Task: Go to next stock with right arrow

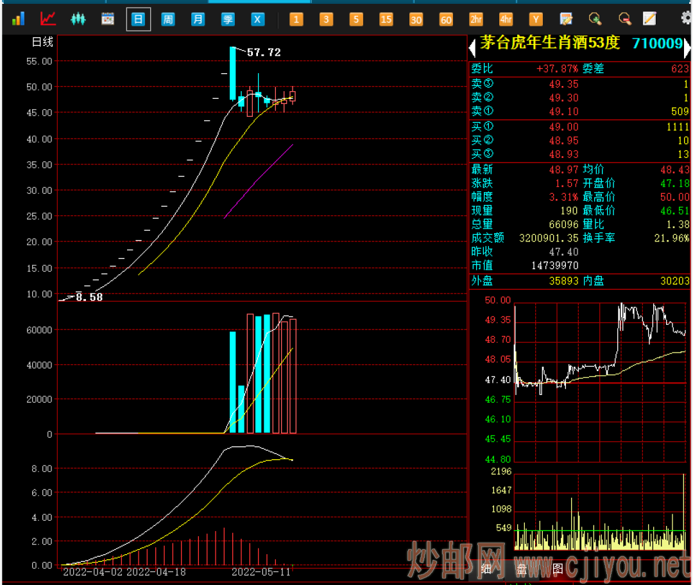Action: pos(688,46)
